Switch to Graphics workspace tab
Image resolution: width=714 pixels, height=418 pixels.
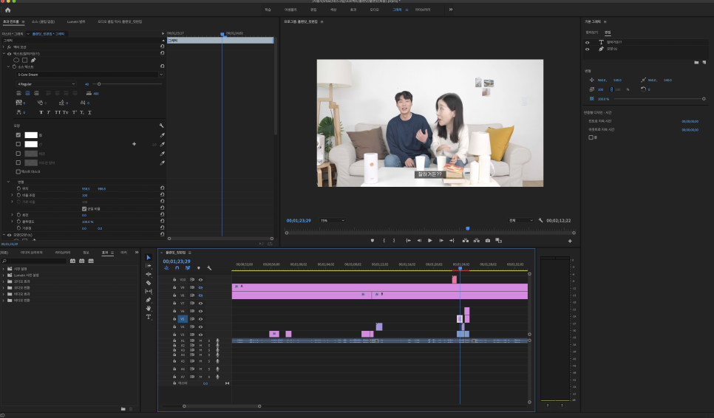pos(397,10)
